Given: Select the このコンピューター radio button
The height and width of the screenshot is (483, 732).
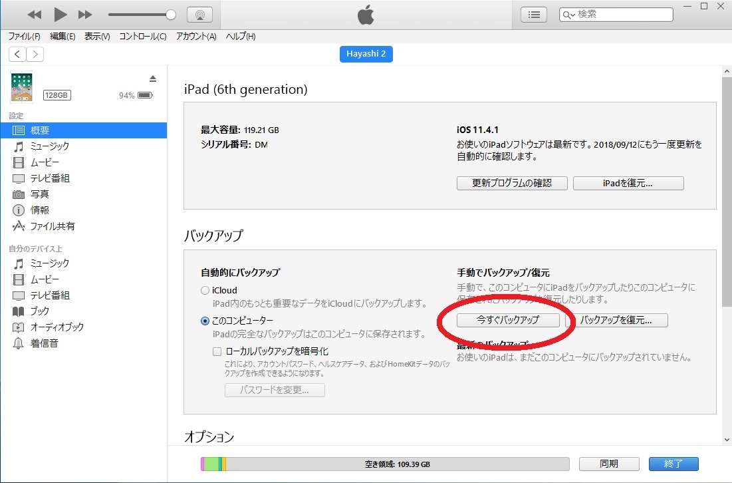Looking at the screenshot, I should tap(205, 321).
